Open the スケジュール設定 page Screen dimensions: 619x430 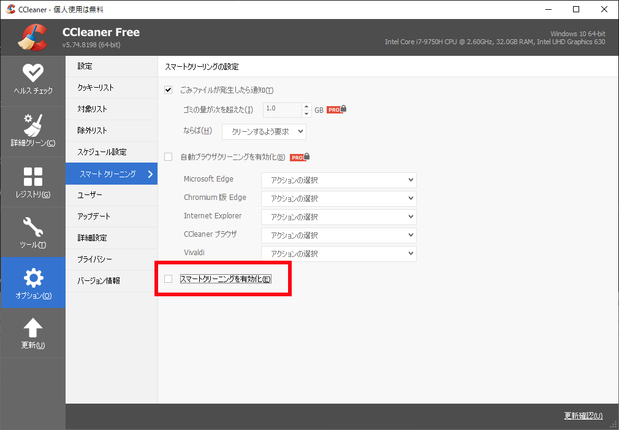pos(112,152)
